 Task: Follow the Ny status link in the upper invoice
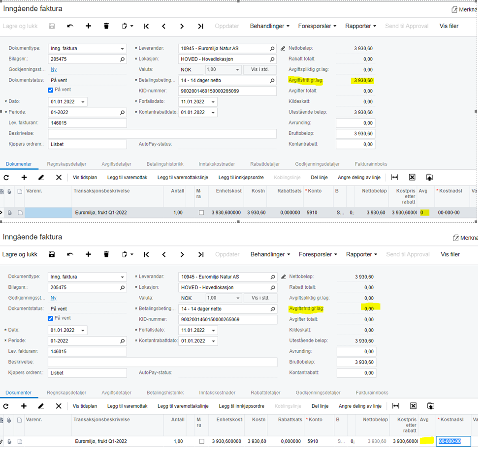[54, 69]
